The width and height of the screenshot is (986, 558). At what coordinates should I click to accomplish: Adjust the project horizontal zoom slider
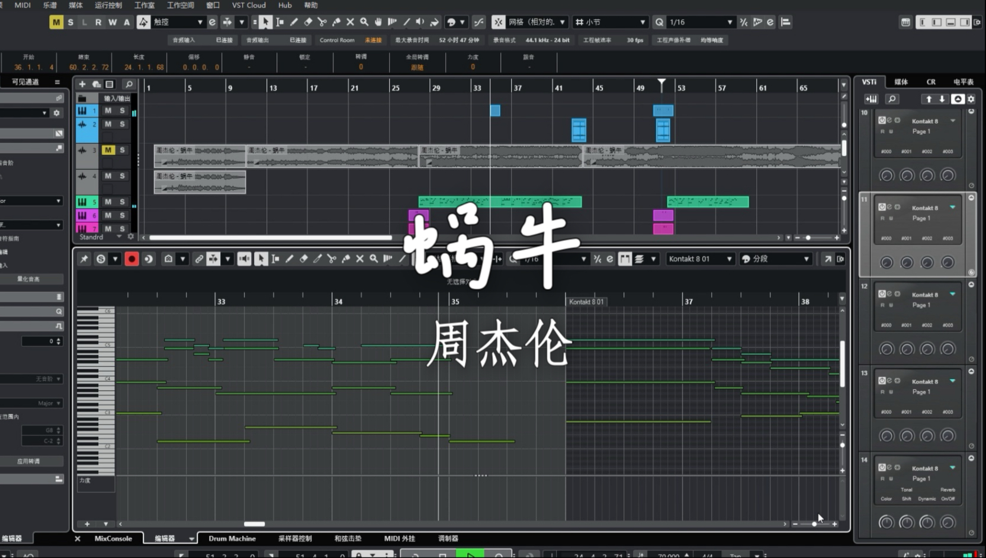[808, 238]
